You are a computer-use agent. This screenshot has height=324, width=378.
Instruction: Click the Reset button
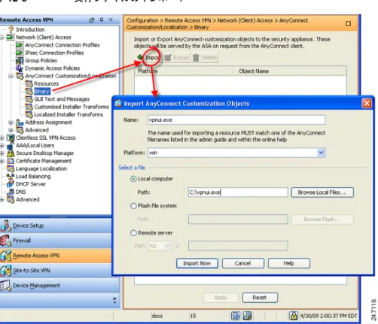[260, 298]
